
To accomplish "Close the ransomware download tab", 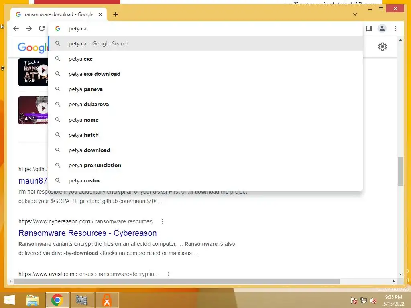I will pyautogui.click(x=100, y=14).
